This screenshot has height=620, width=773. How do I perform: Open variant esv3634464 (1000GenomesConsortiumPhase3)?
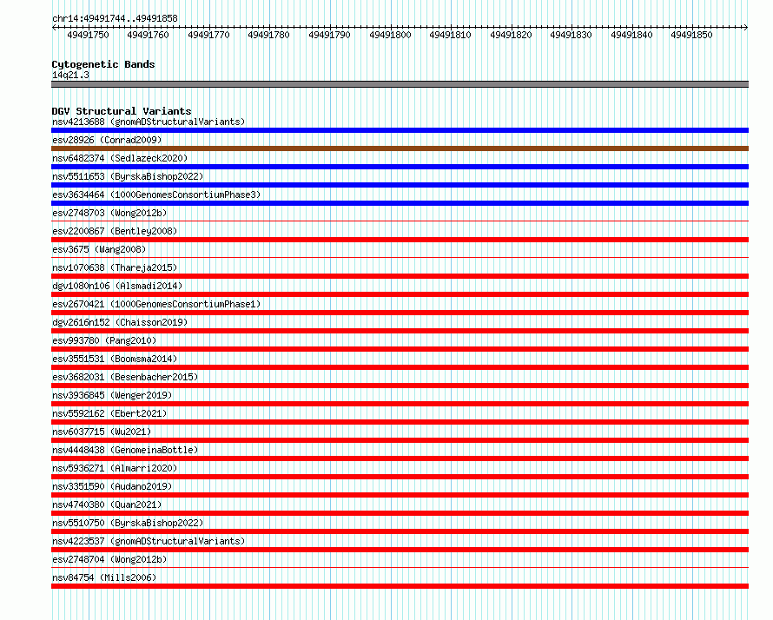coord(156,195)
